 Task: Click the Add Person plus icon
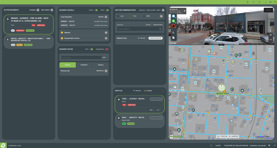tap(106, 71)
